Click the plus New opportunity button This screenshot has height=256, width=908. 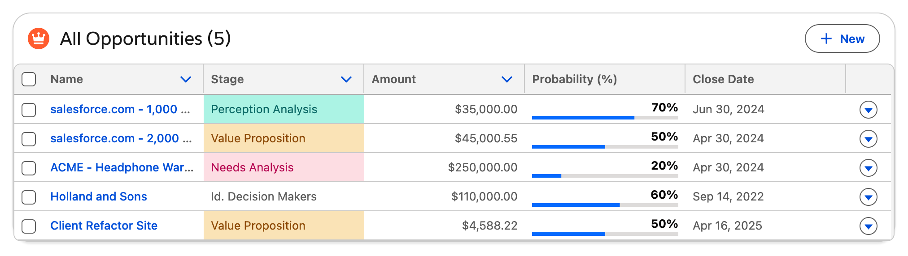842,39
